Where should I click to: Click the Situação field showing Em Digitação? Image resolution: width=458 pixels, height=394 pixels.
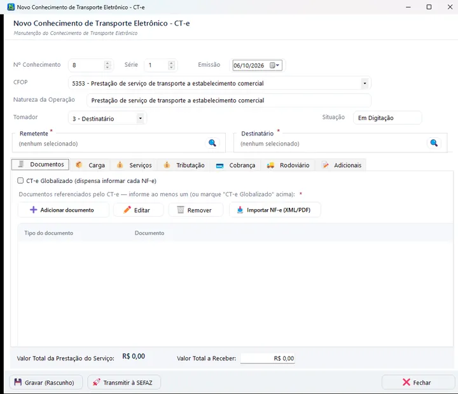pos(387,118)
